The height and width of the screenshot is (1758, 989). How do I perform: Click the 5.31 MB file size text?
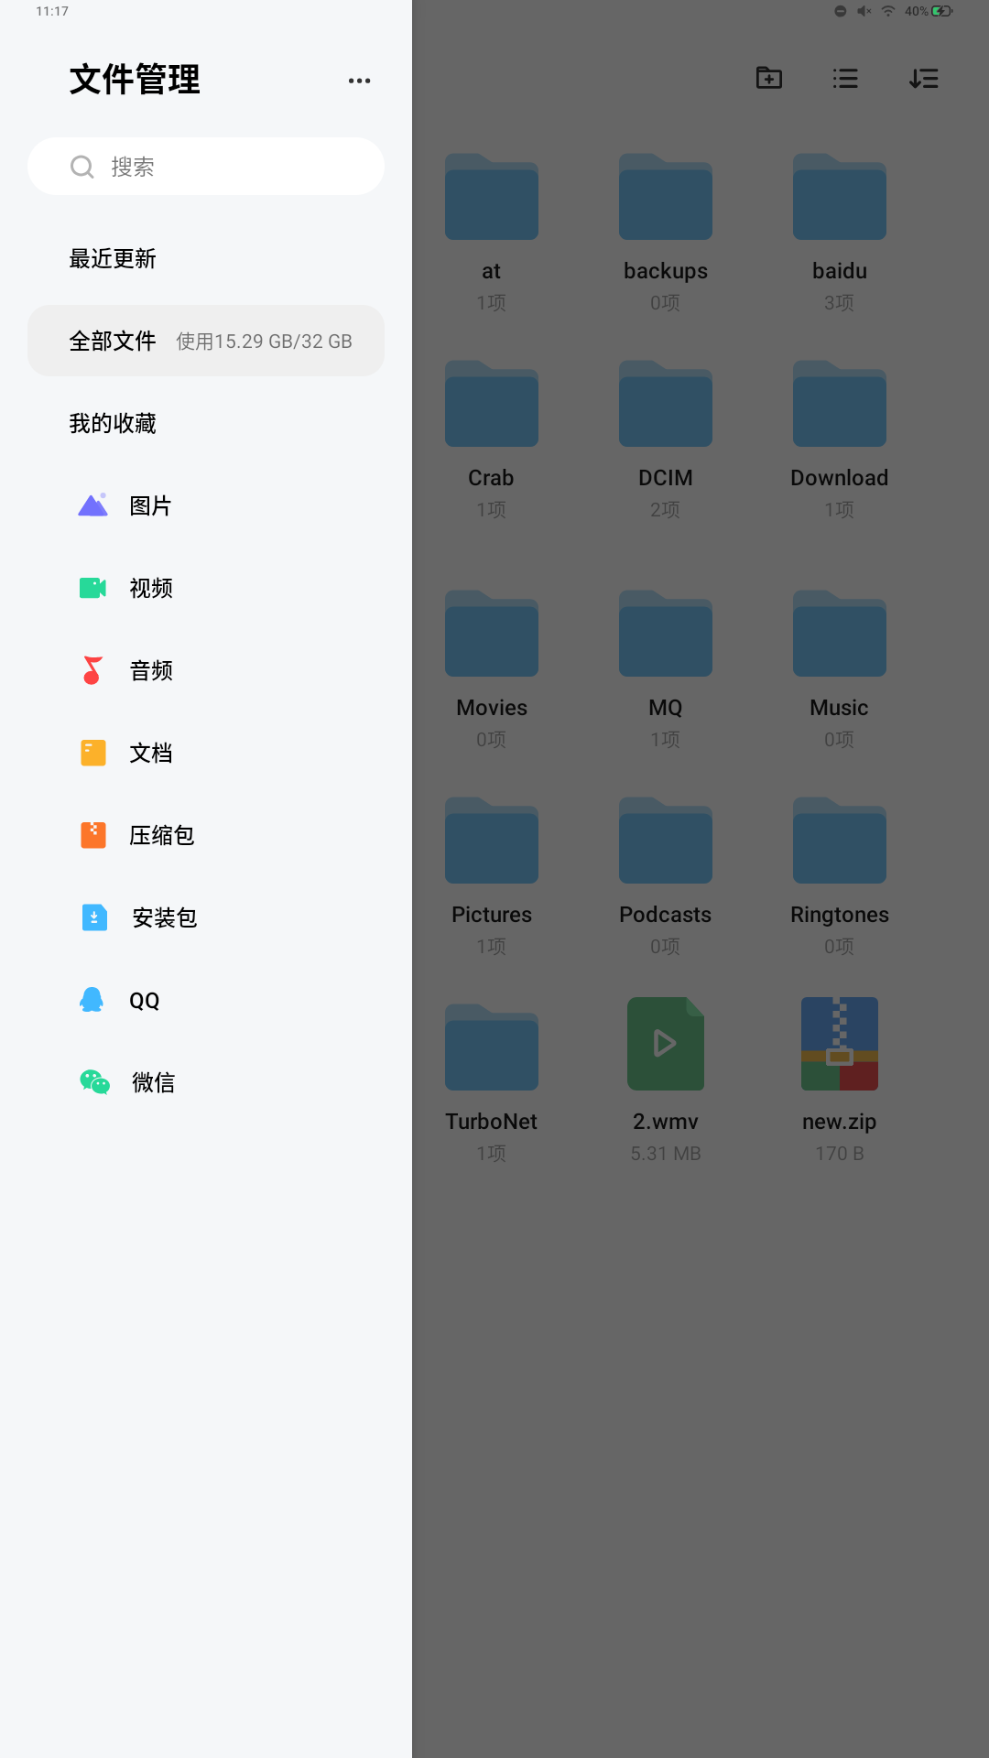tap(666, 1154)
